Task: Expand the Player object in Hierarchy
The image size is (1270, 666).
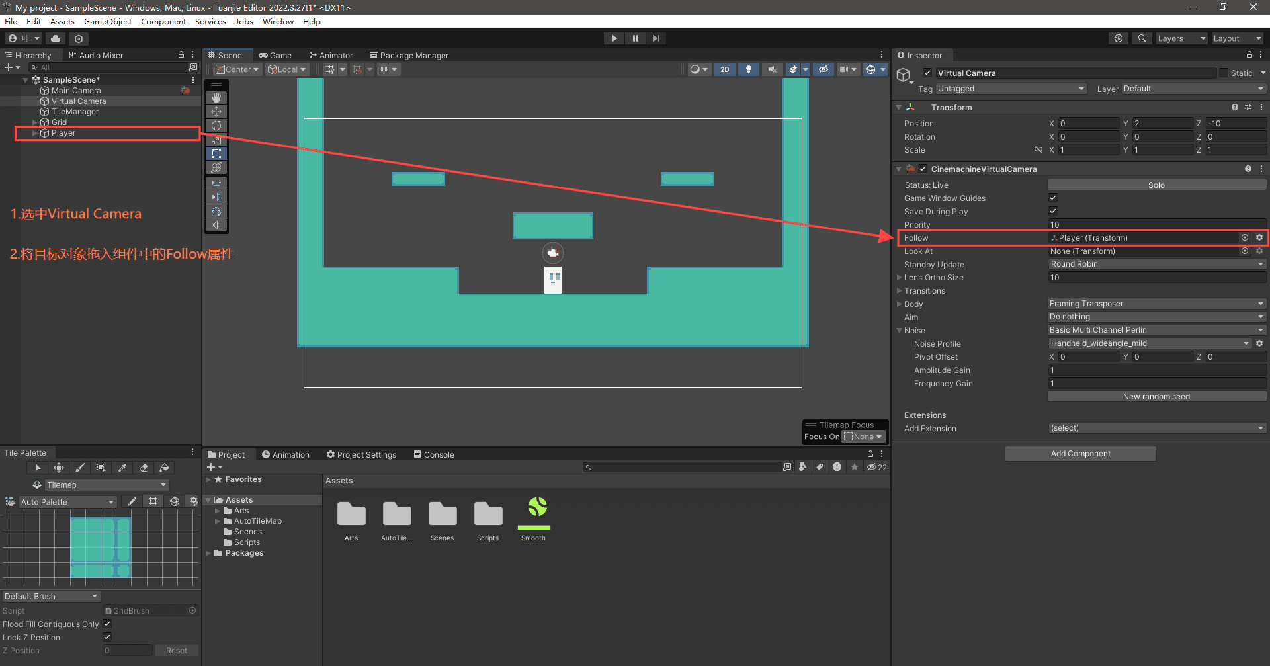Action: tap(35, 133)
